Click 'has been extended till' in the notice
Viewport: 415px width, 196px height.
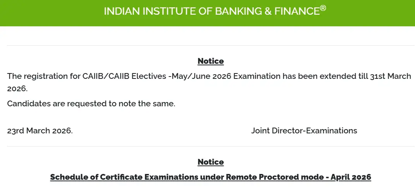coord(317,76)
